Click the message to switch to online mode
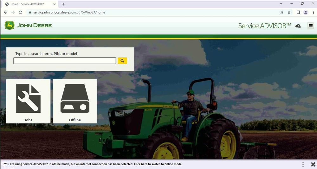The image size is (317, 169). coord(93,164)
